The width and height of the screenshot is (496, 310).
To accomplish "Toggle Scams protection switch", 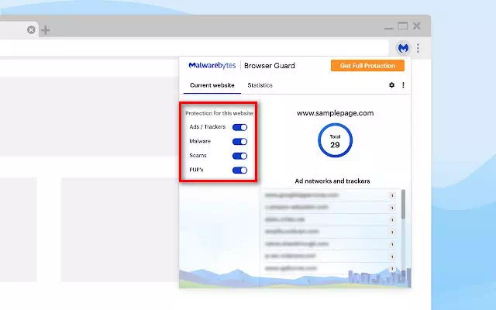I will tap(239, 156).
